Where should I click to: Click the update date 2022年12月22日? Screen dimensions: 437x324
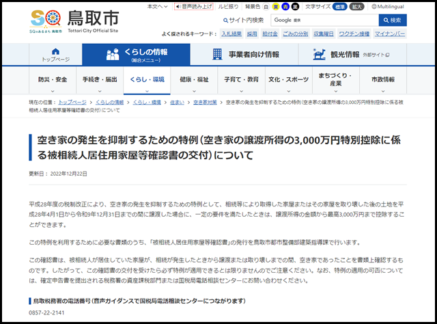tap(68, 174)
